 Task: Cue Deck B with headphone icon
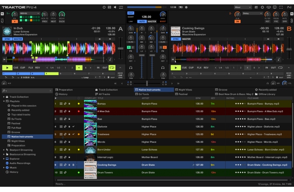163,68
